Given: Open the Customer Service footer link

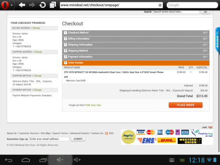Looking at the screenshot, I should [x=29, y=133].
